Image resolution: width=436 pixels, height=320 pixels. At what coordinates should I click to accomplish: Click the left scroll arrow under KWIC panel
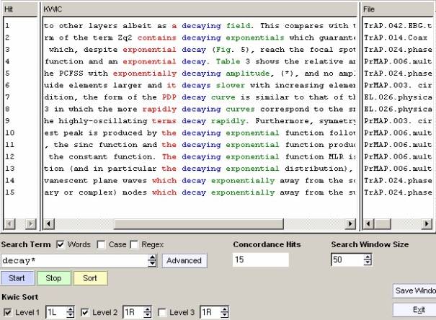[x=47, y=224]
